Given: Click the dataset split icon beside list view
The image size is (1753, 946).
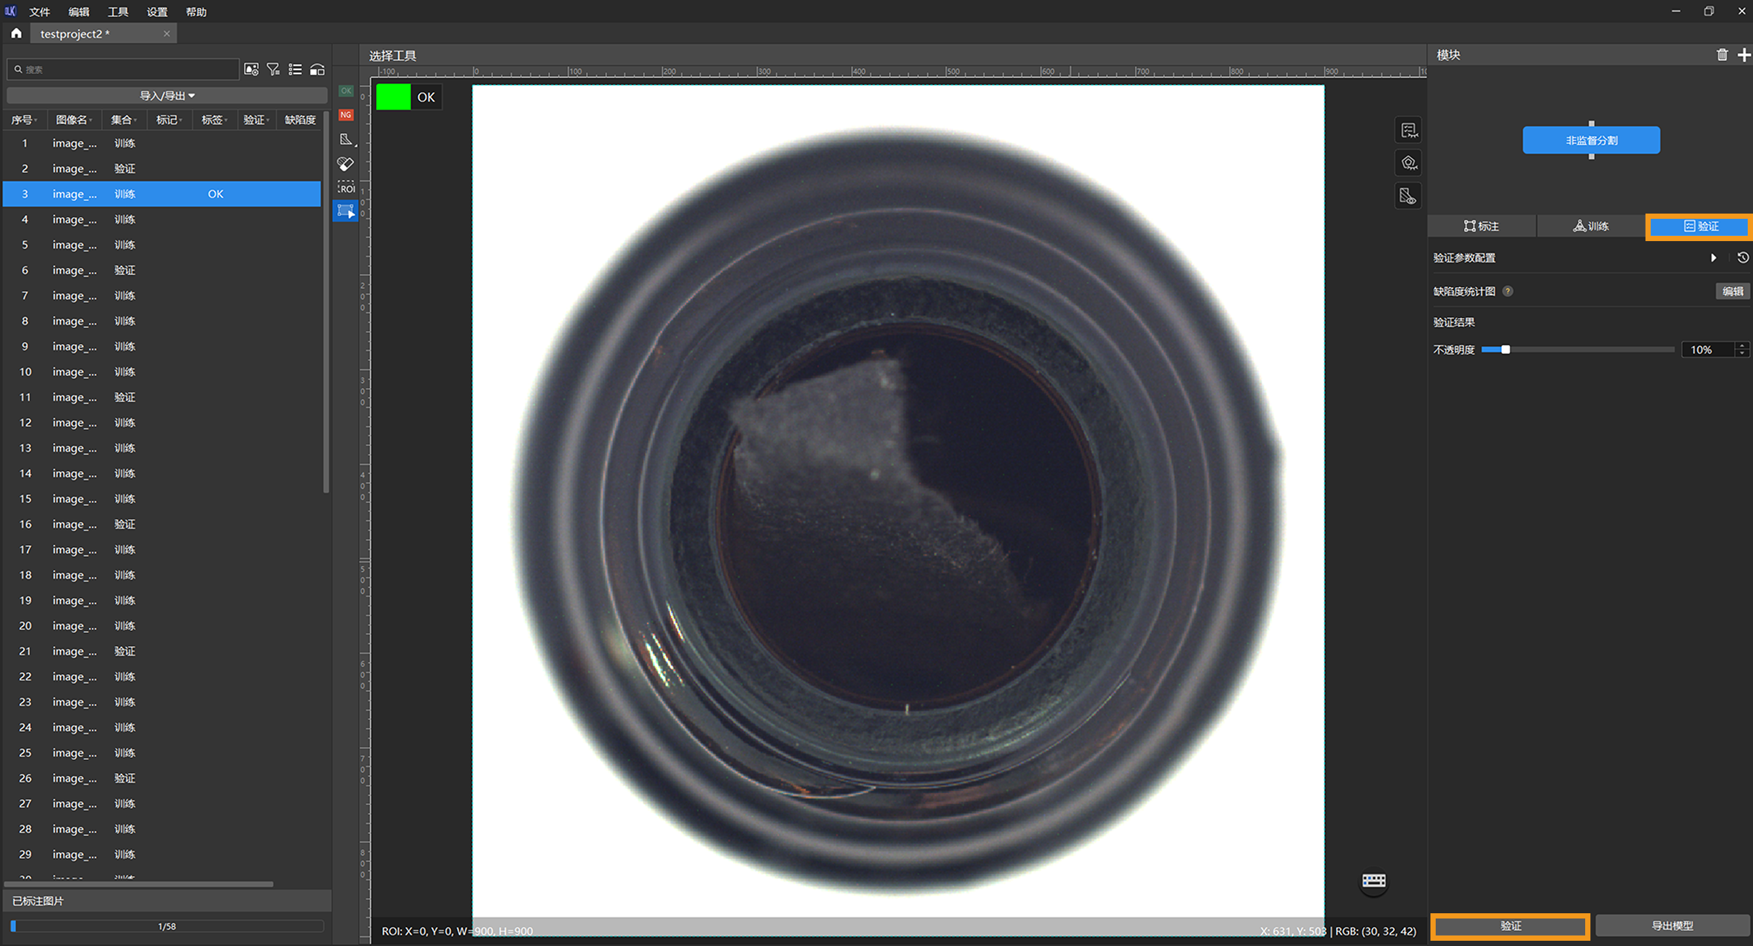Looking at the screenshot, I should pyautogui.click(x=317, y=69).
